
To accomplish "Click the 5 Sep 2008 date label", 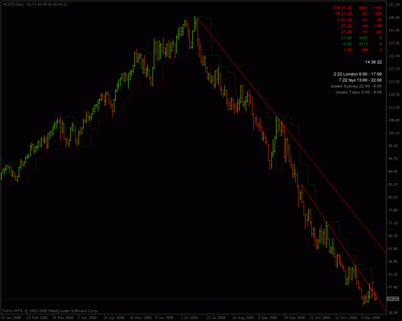I will (268, 318).
